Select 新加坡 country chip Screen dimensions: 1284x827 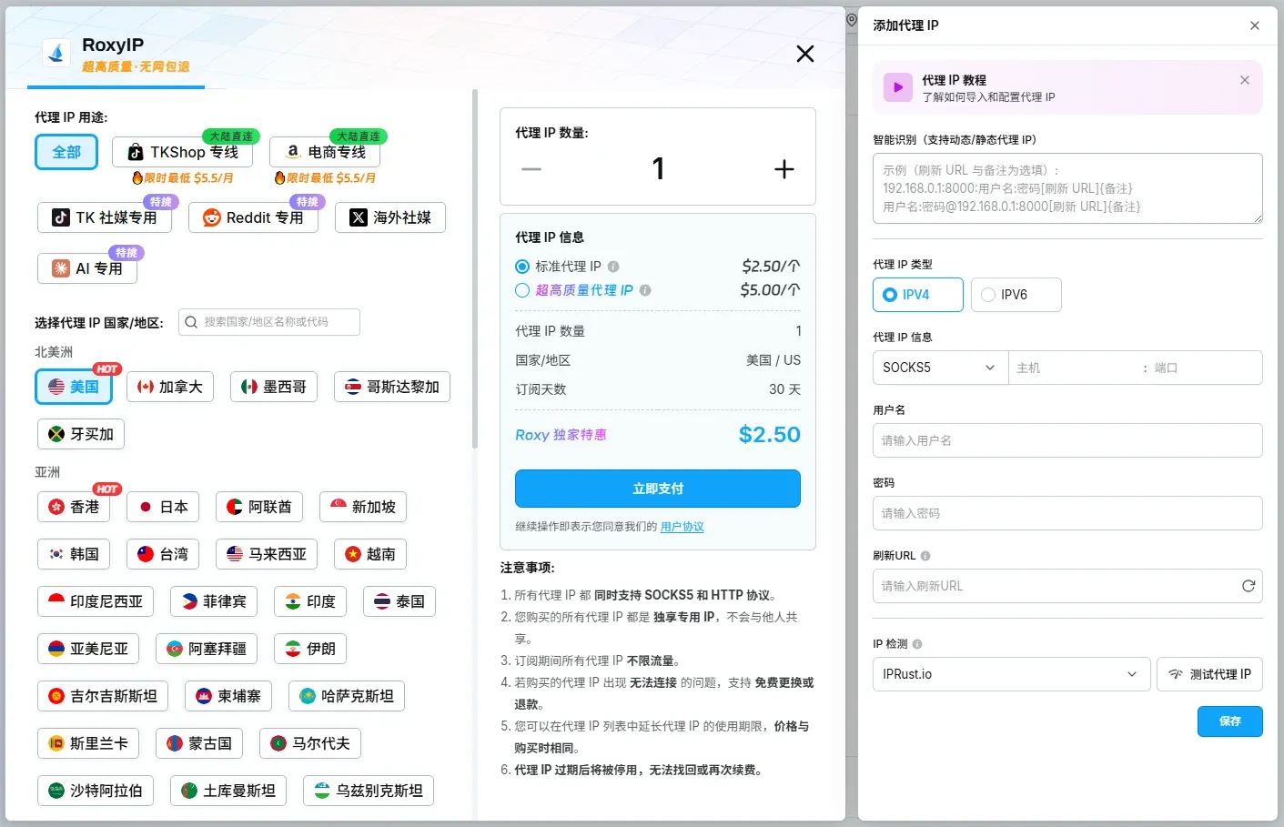click(x=363, y=507)
